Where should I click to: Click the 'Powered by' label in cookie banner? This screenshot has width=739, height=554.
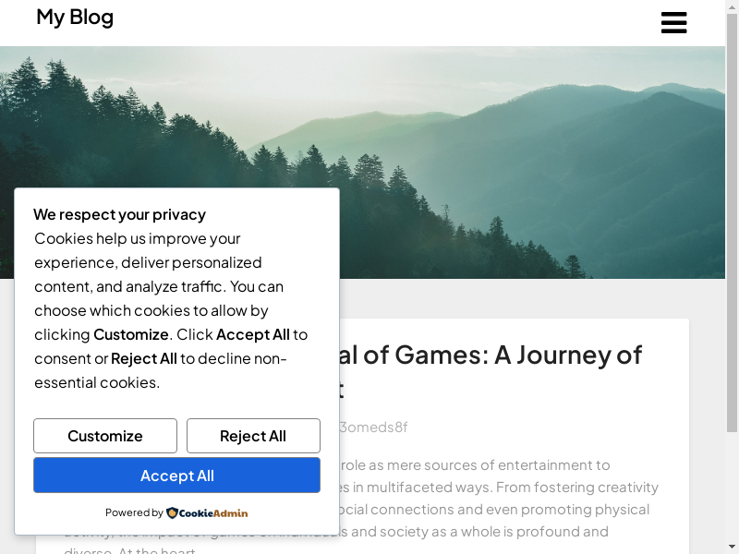(x=134, y=513)
